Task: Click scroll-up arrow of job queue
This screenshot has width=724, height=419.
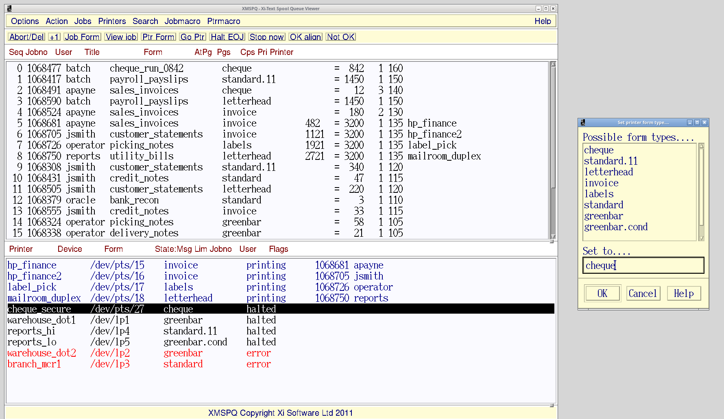Action: (x=553, y=64)
